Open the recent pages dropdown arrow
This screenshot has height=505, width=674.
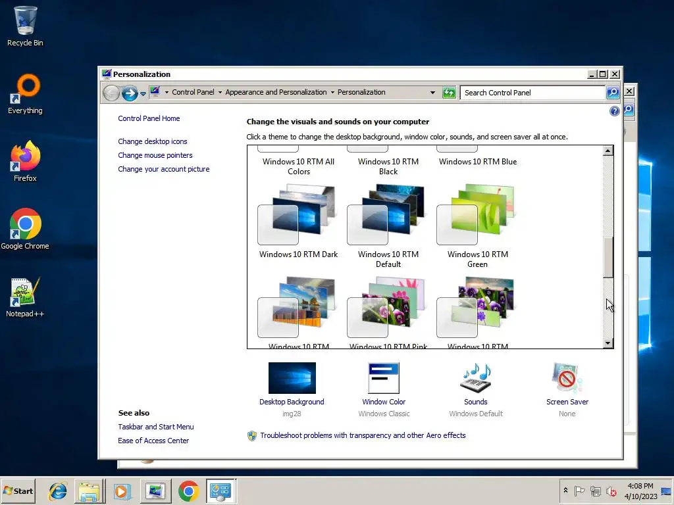(143, 93)
